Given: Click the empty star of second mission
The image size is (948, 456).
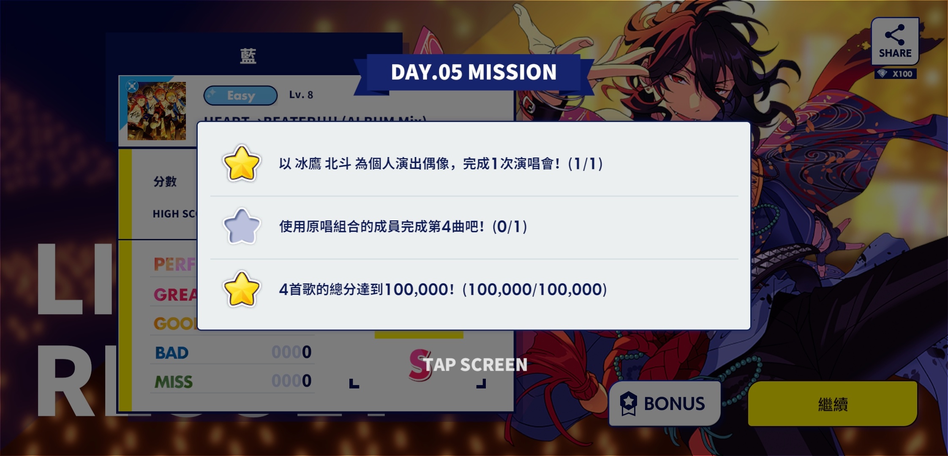Looking at the screenshot, I should click(x=241, y=226).
